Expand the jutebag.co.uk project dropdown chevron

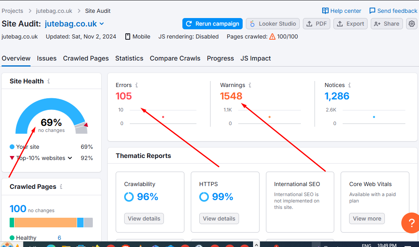(x=102, y=24)
